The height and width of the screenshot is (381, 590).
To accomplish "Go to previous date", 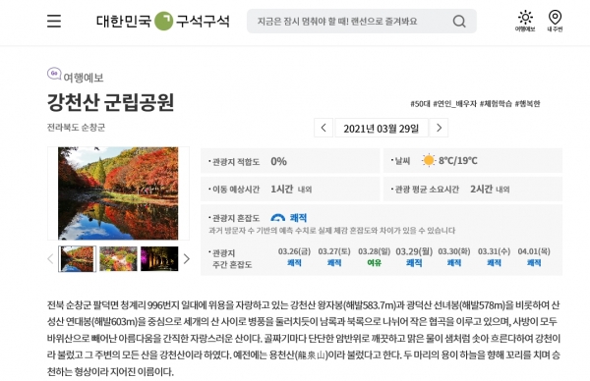I will click(x=324, y=128).
